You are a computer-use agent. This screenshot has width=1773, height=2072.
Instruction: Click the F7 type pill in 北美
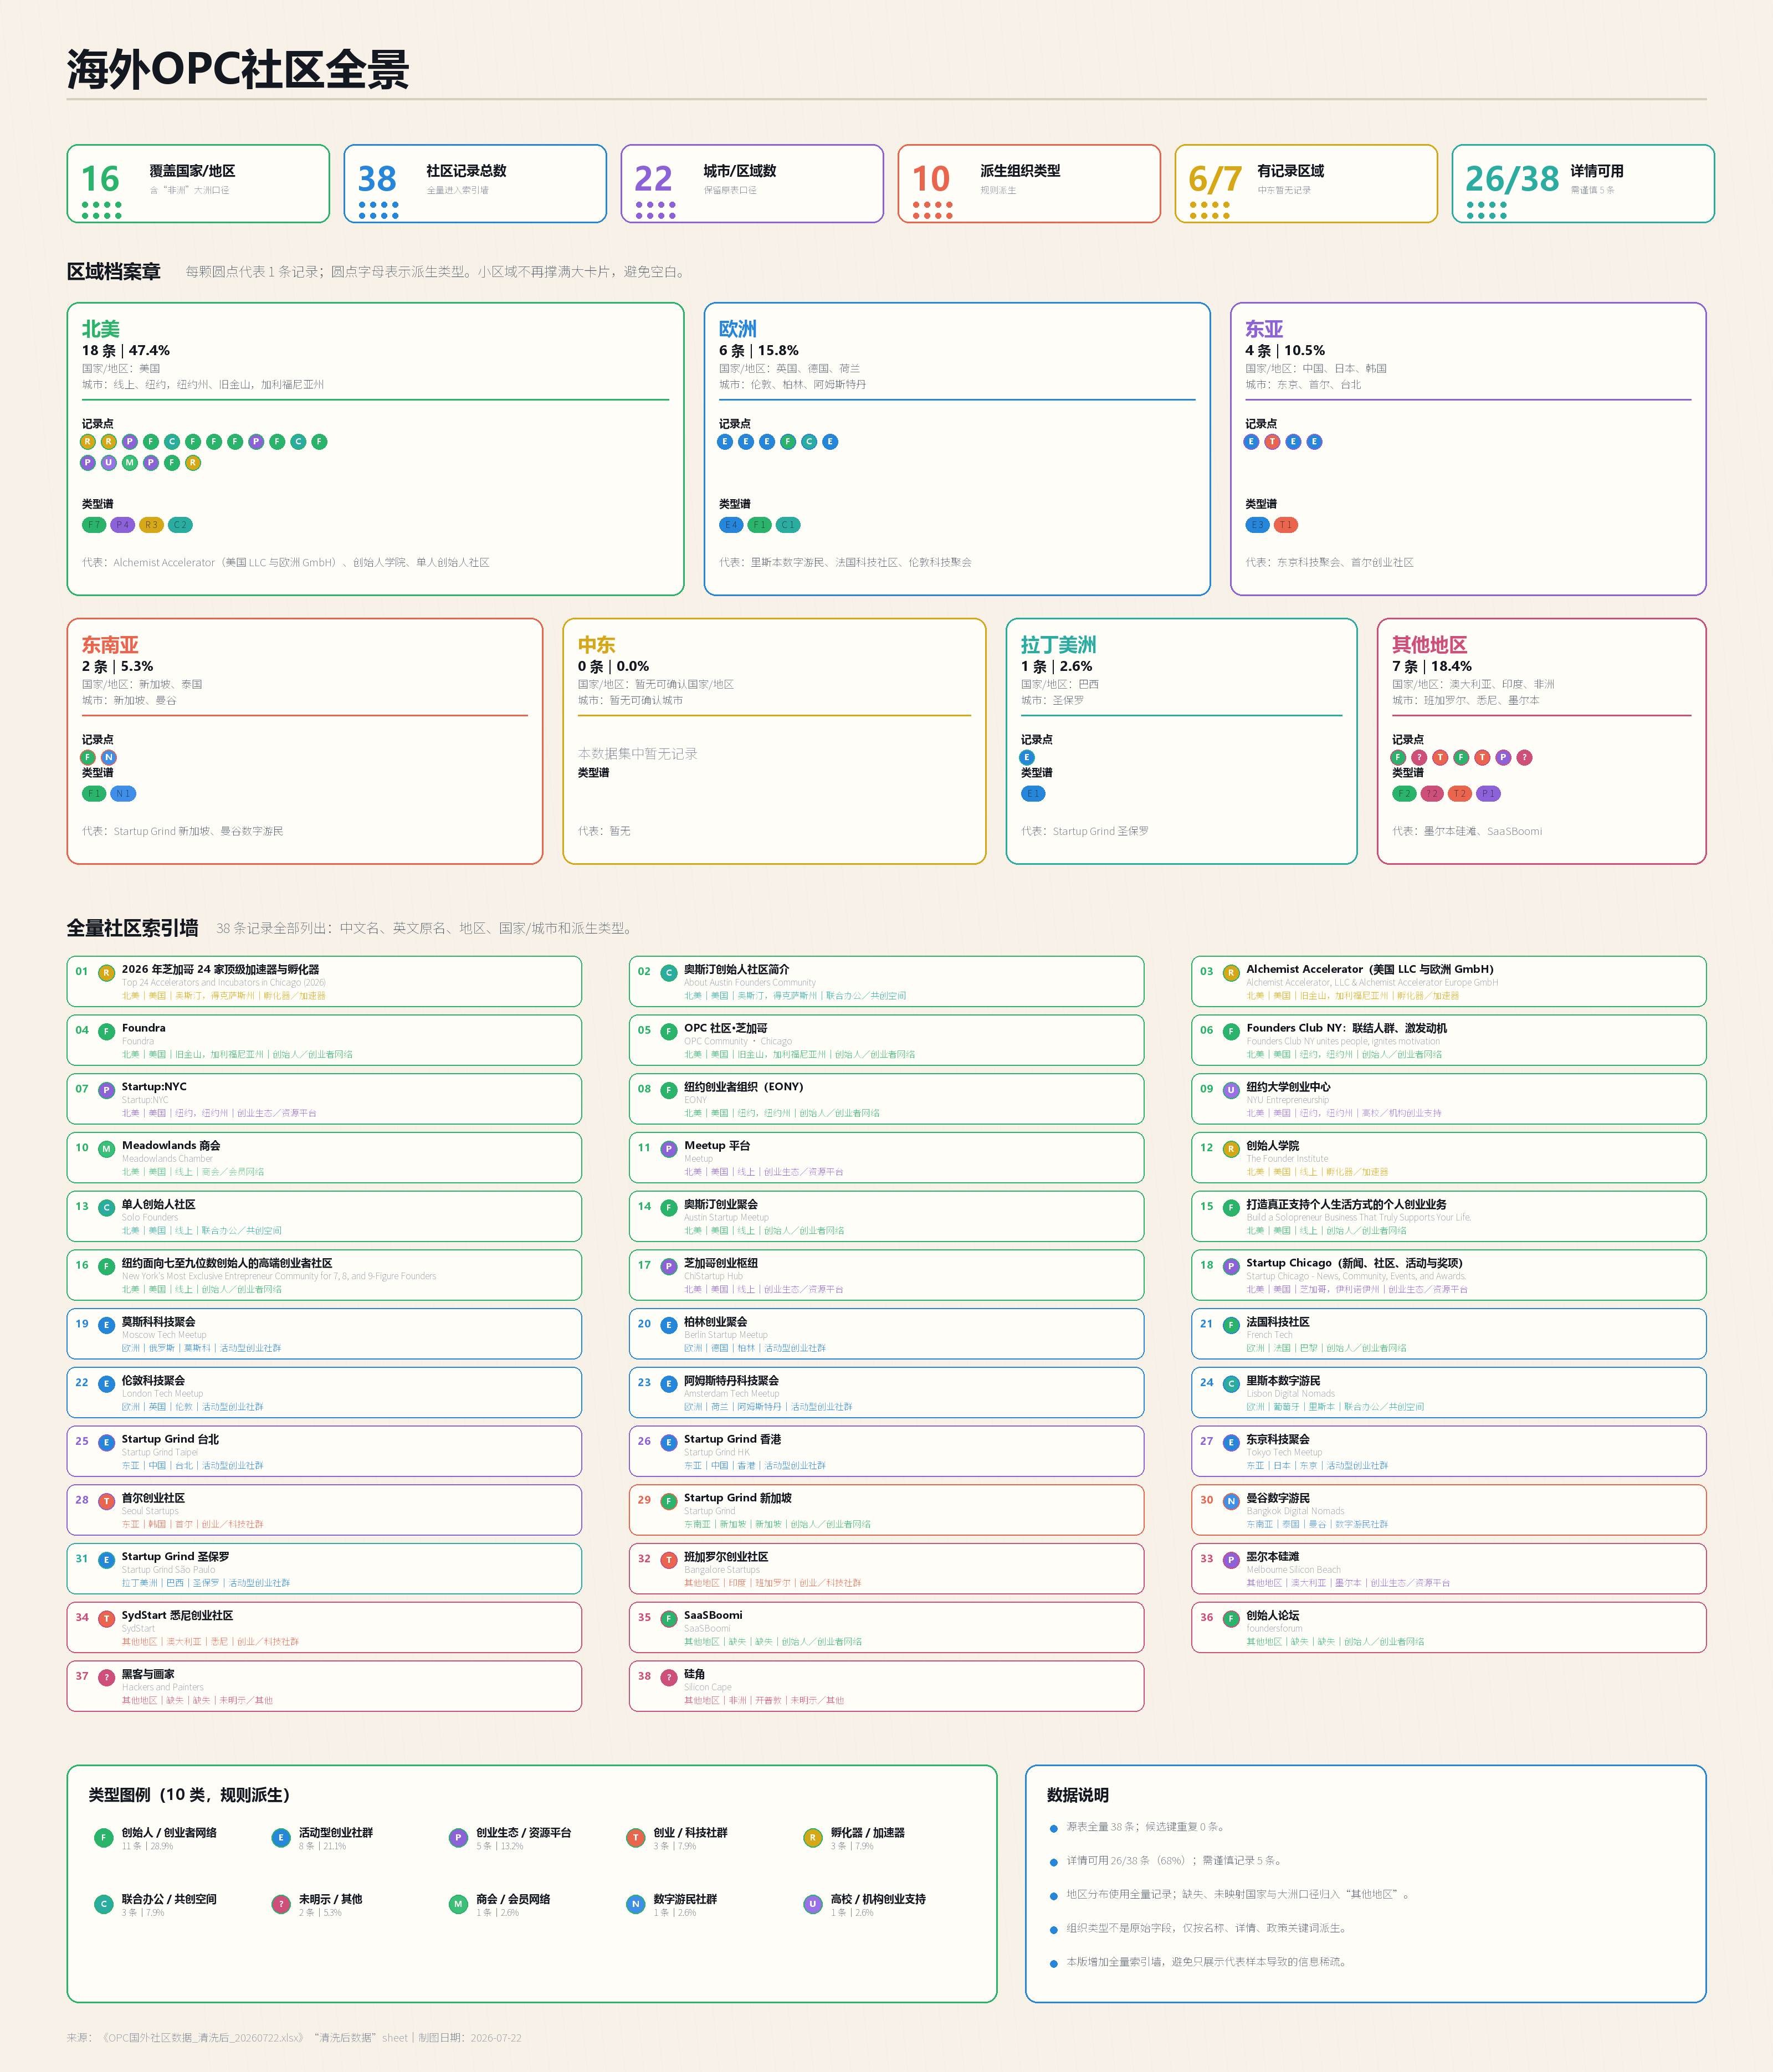coord(94,525)
